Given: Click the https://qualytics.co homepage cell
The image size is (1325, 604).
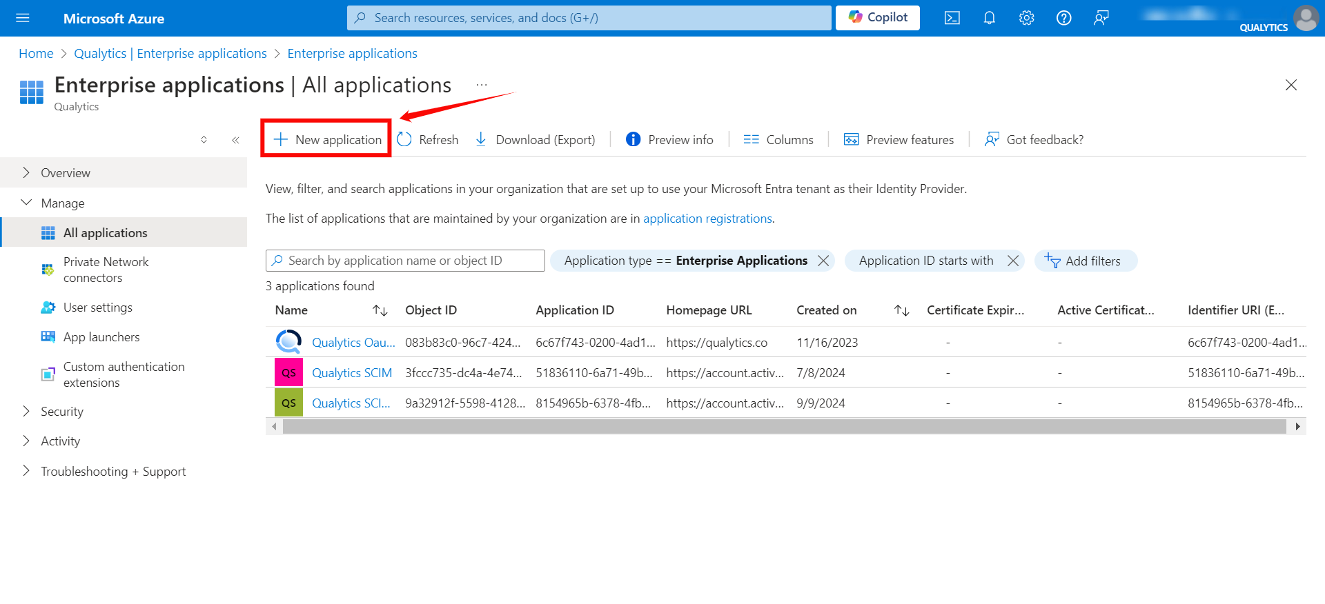Looking at the screenshot, I should pos(717,342).
